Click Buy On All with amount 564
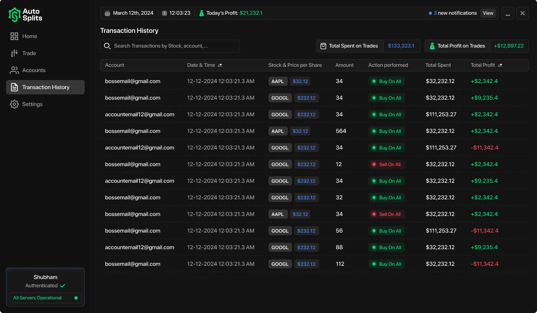This screenshot has height=313, width=537. coord(386,131)
